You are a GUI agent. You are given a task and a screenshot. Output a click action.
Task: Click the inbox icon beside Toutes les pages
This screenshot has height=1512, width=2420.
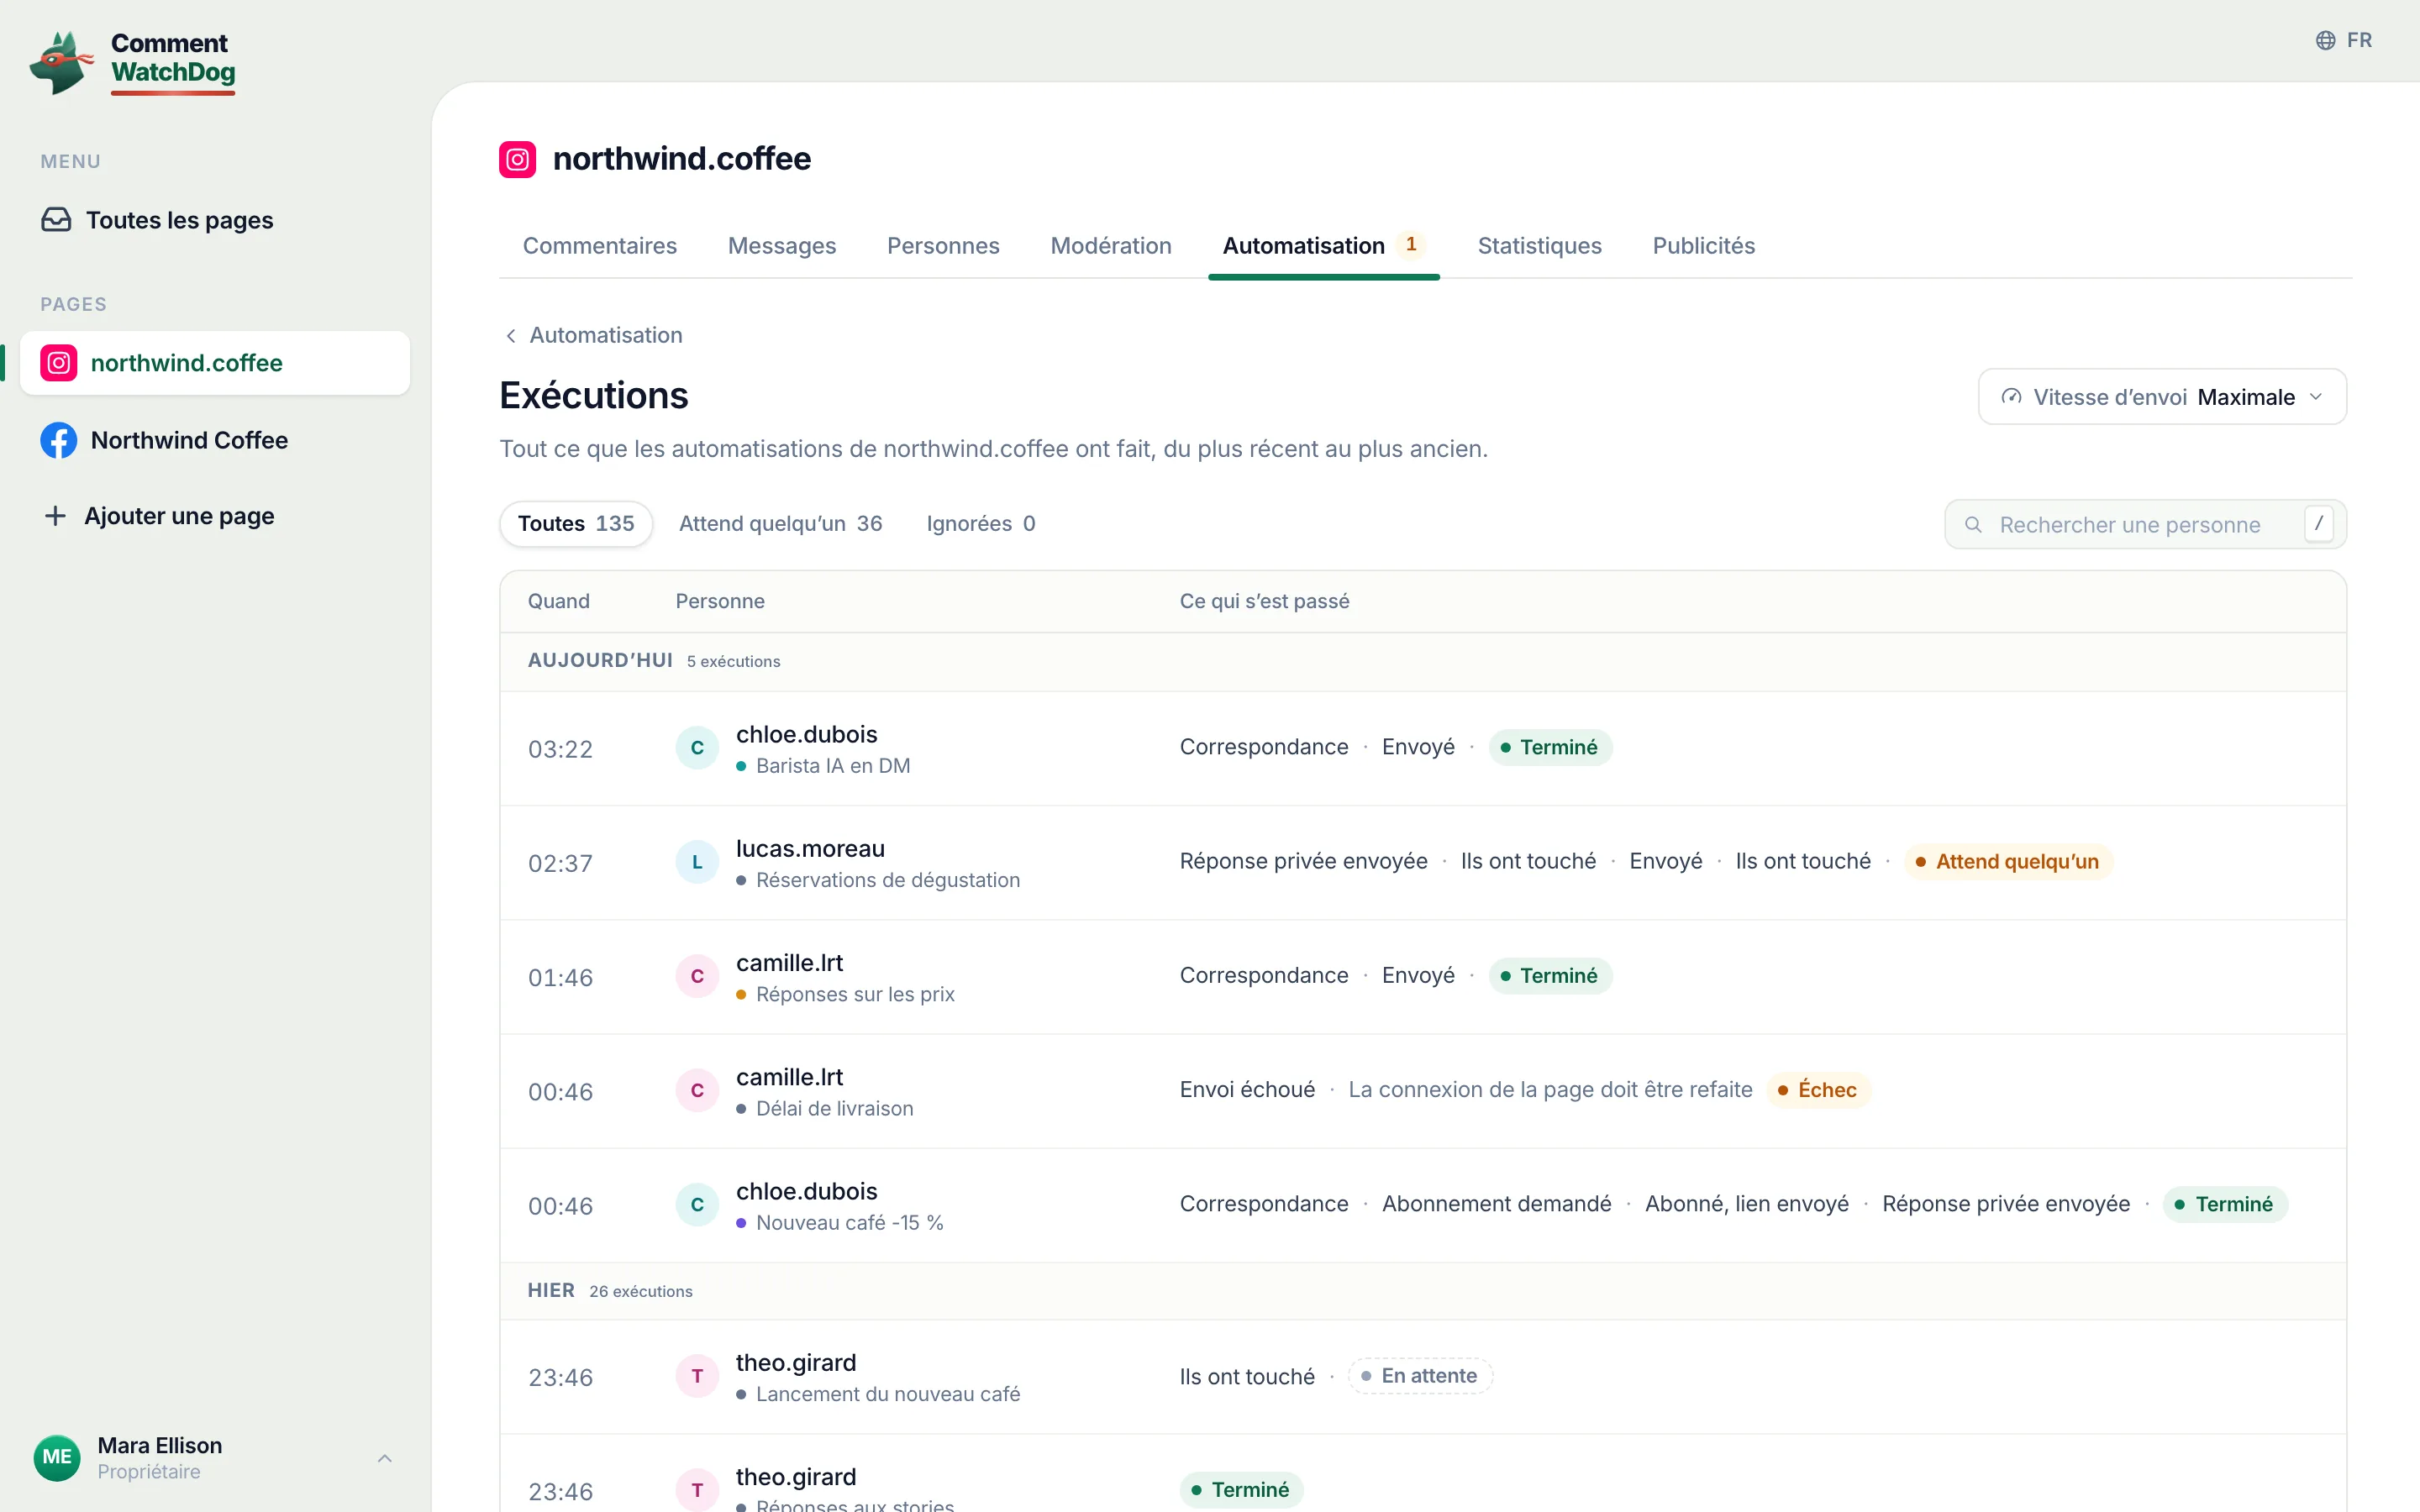click(56, 219)
